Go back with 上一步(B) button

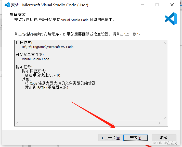coord(110,138)
